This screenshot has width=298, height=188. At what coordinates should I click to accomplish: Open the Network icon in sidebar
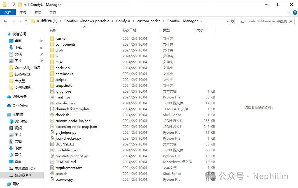9,184
